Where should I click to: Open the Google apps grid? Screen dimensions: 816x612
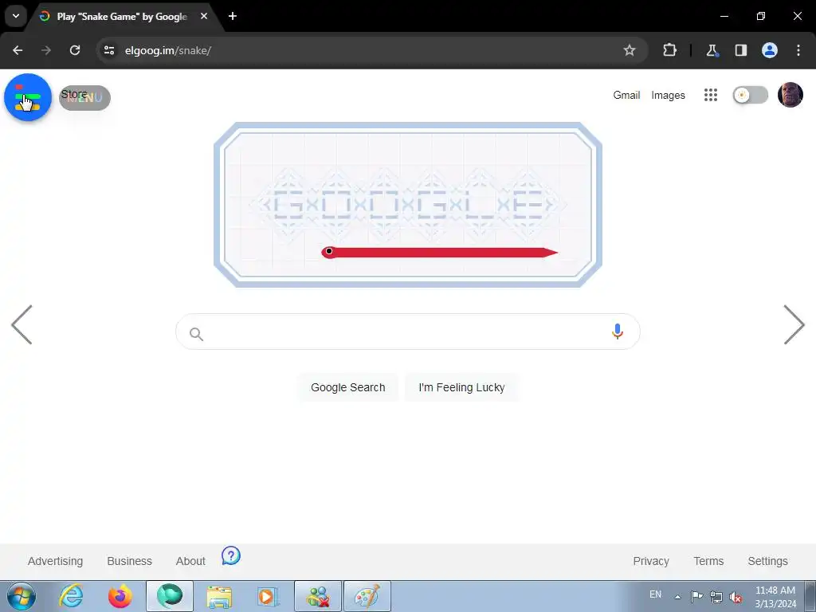pyautogui.click(x=710, y=95)
